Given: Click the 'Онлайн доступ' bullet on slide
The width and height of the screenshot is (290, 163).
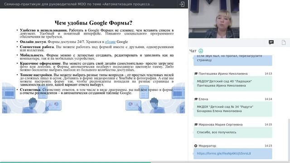Looking at the screenshot, I should coord(74,42).
